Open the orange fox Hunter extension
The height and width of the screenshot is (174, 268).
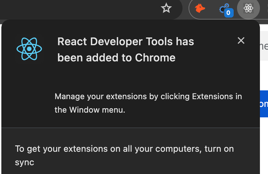(x=200, y=8)
